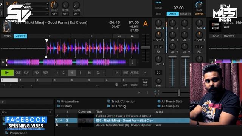Click the CUE button on Deck A
242x136 pixels.
click(x=18, y=73)
